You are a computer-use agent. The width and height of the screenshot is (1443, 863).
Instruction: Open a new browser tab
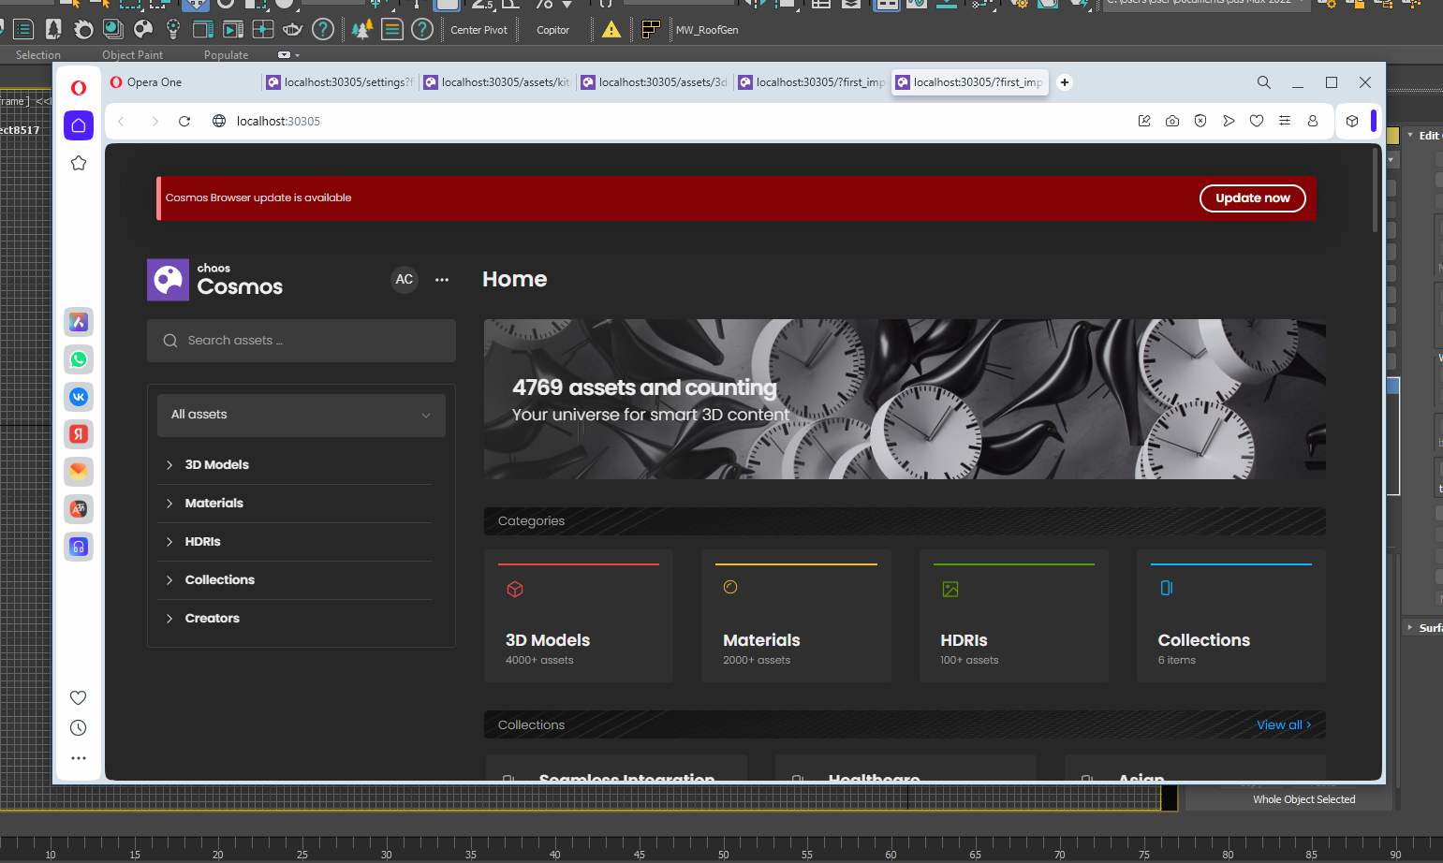tap(1065, 82)
